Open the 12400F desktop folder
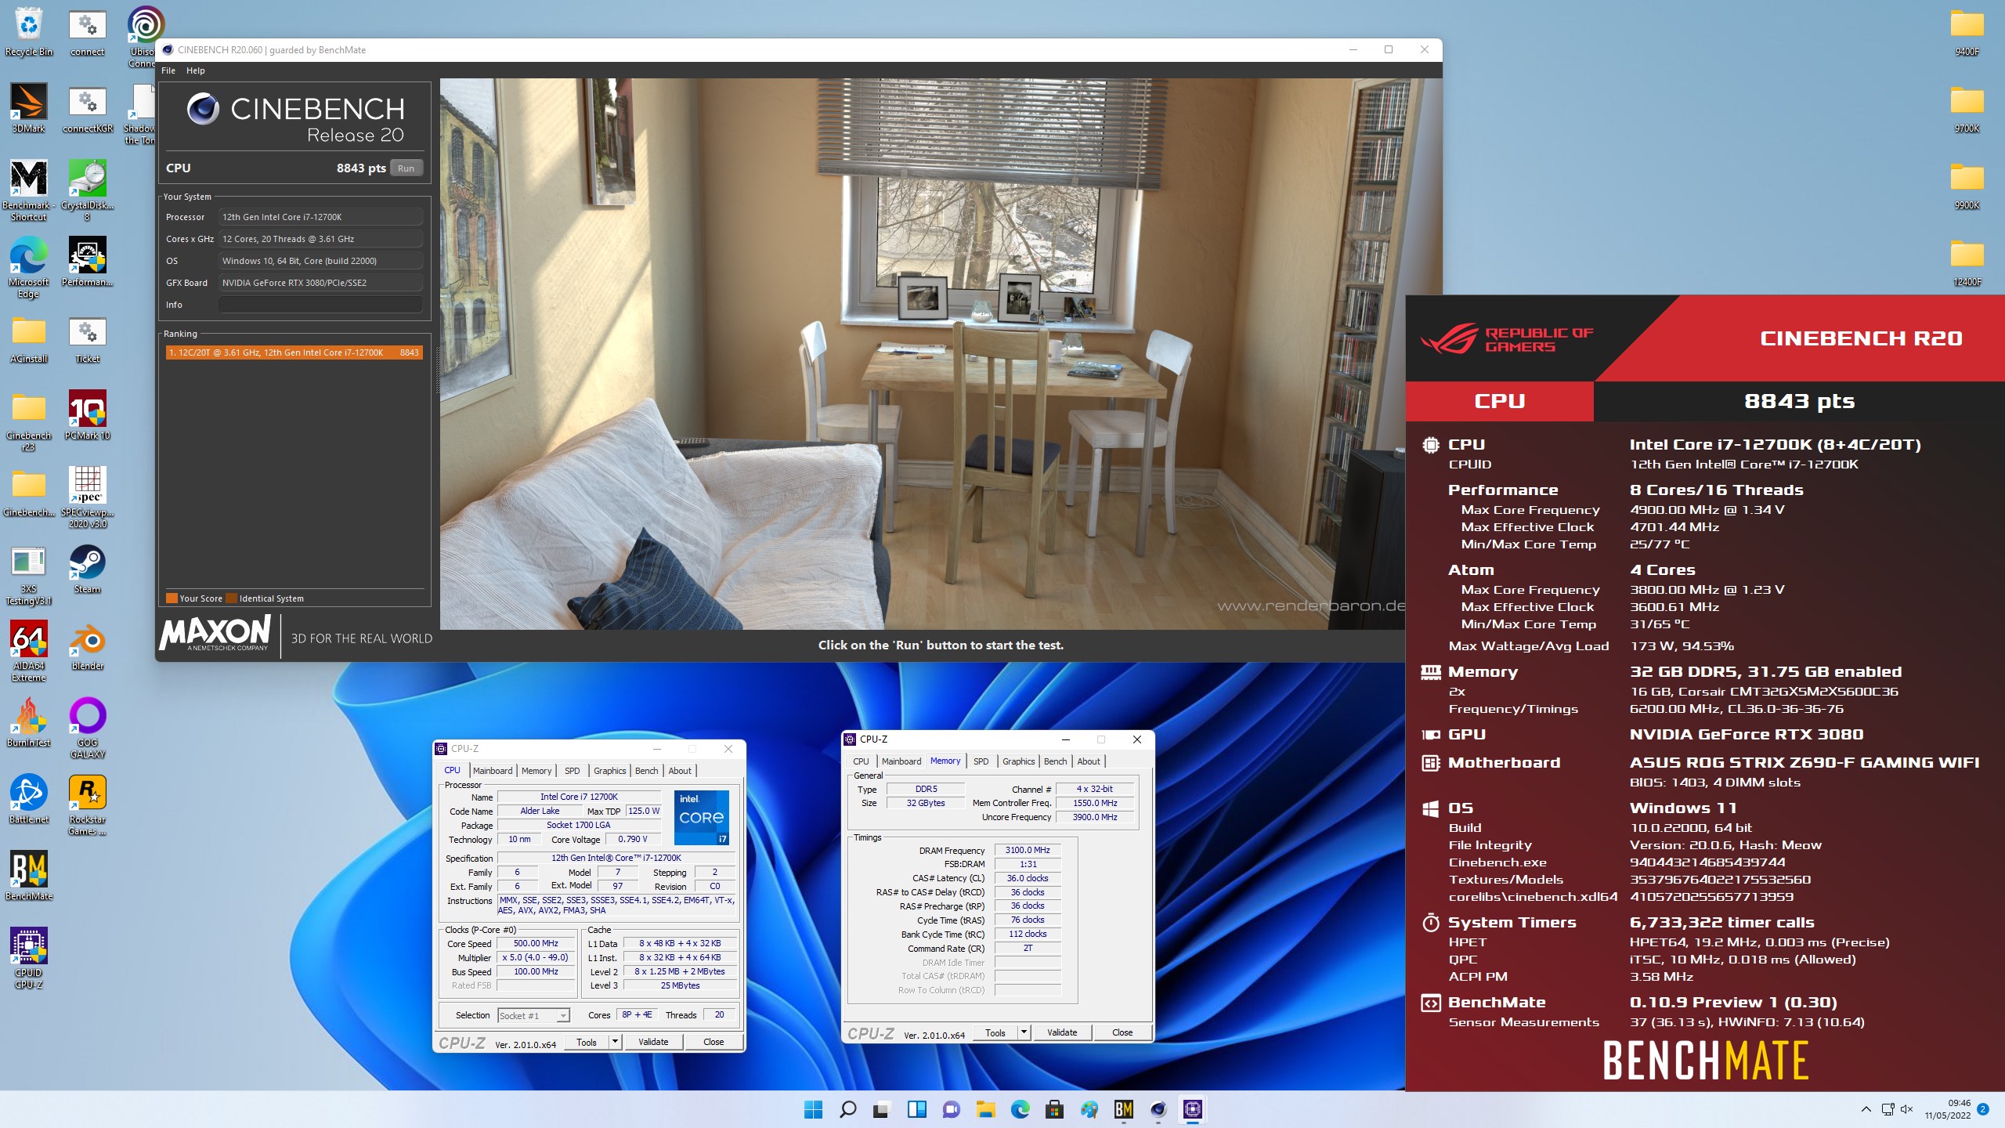This screenshot has width=2005, height=1128. point(1967,262)
